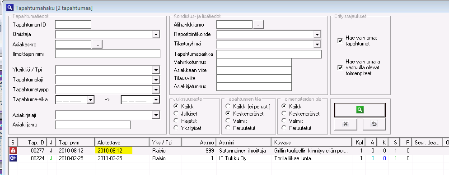Sort by Yks / Tpi column header
This screenshot has height=175, width=449.
[165, 142]
